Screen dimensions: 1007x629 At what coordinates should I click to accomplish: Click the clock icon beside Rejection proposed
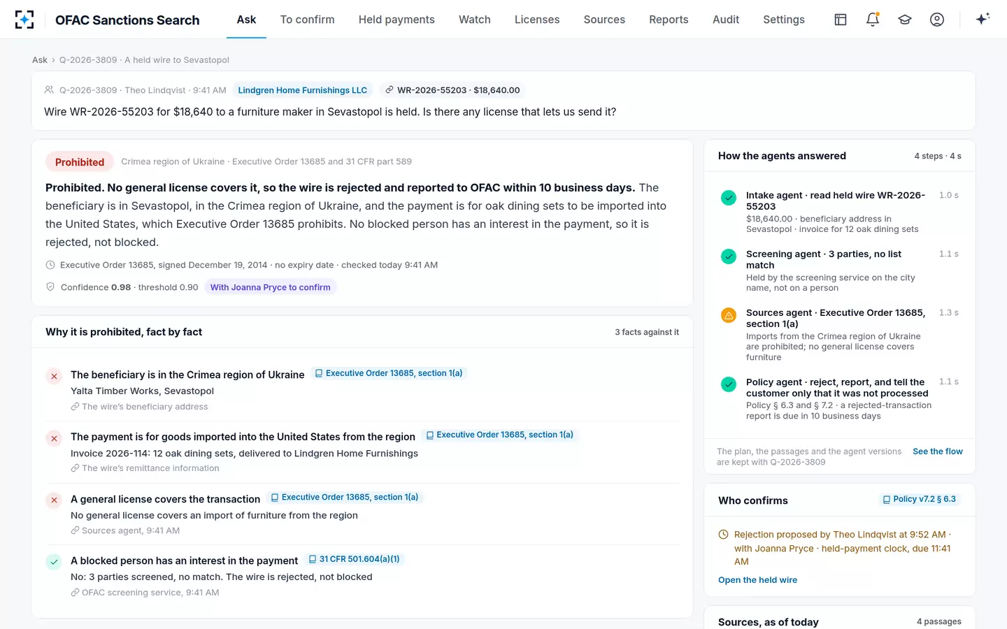(723, 535)
